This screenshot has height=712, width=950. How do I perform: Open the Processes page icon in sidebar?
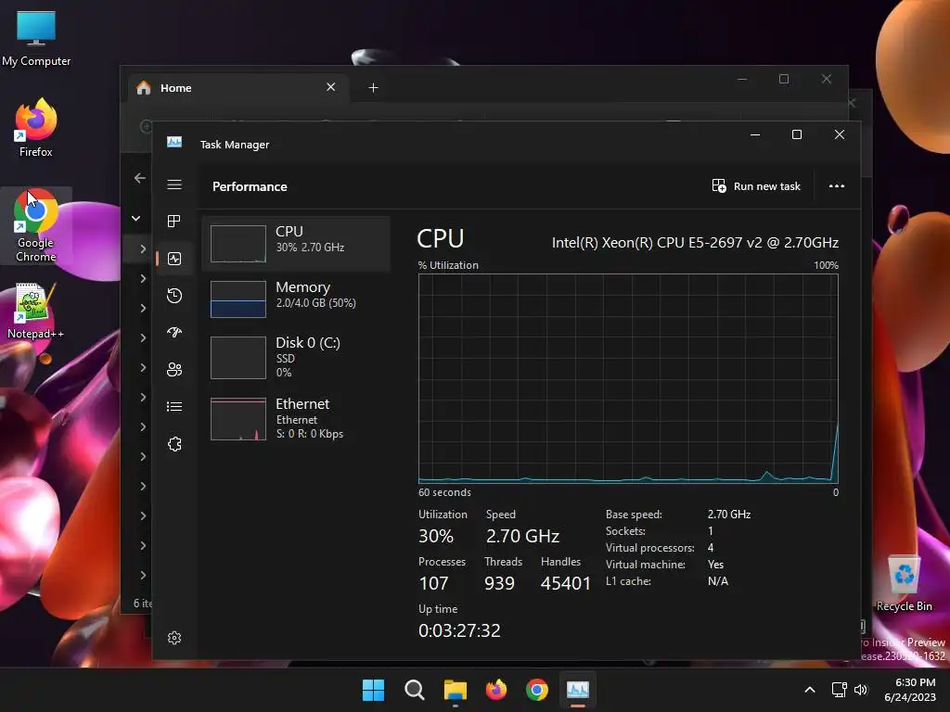pyautogui.click(x=173, y=221)
